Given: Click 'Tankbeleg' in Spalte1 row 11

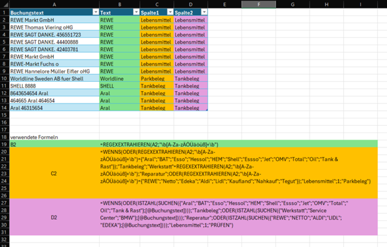Looking at the screenshot, I should [157, 86].
